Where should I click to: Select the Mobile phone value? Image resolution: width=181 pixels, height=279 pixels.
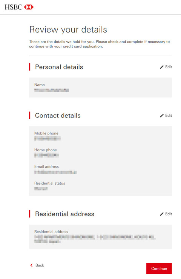pos(48,139)
